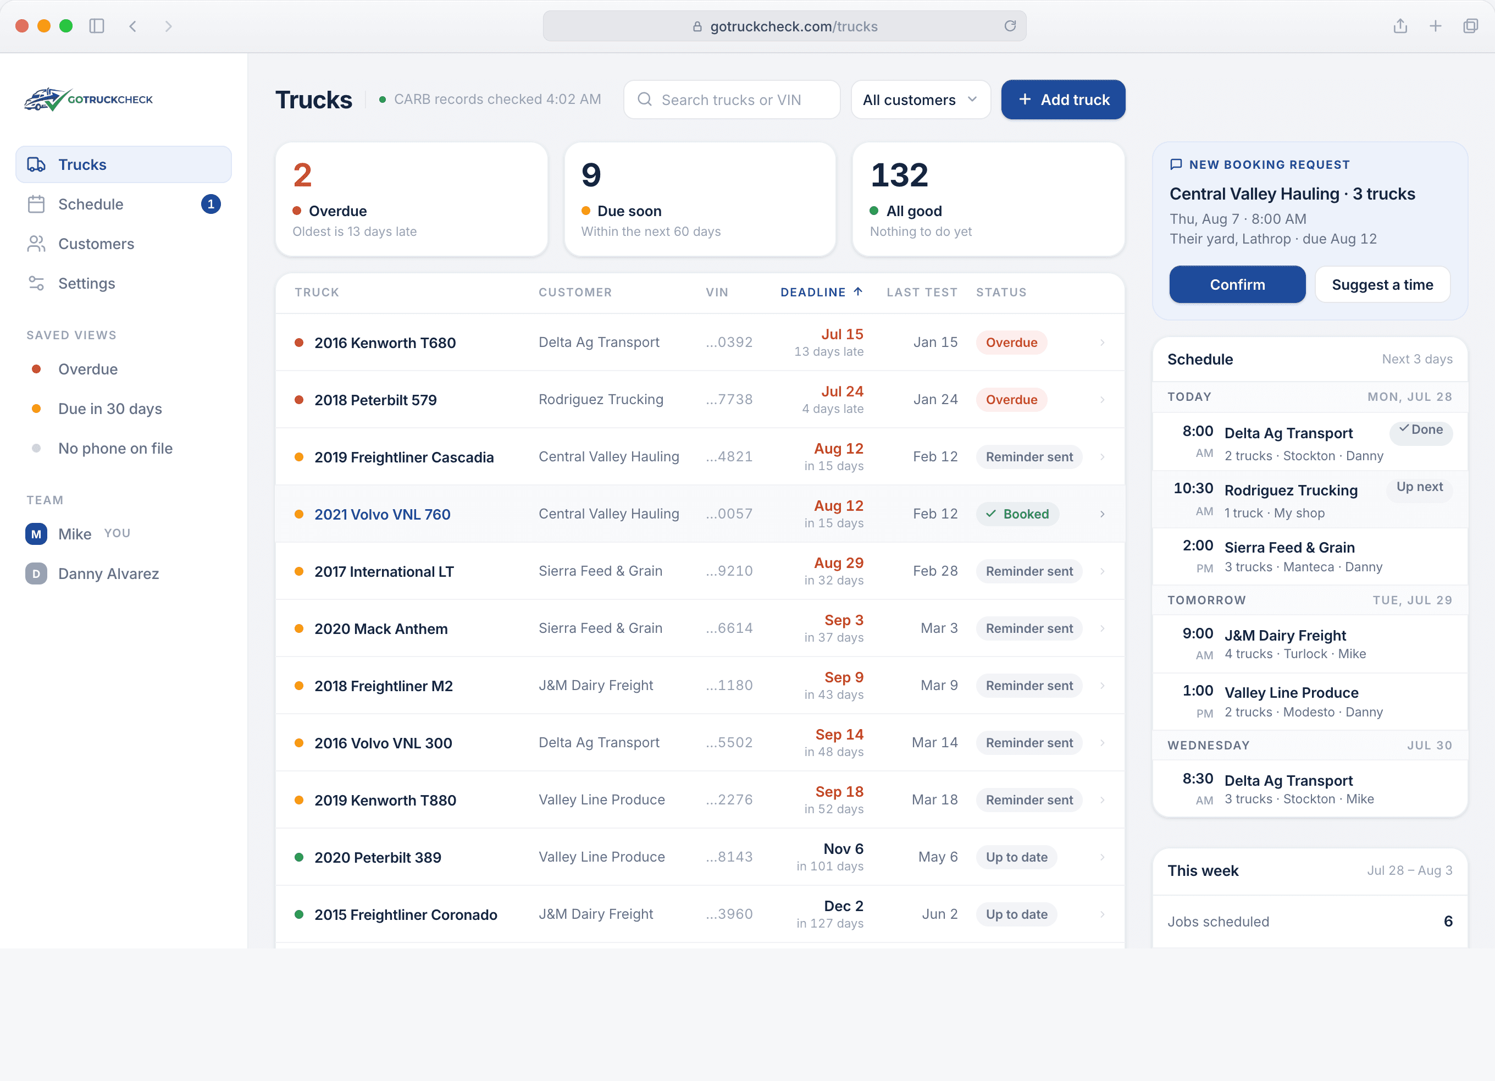This screenshot has height=1081, width=1495.
Task: Open the 2021 Volvo VNL 760 truck link
Action: pos(383,515)
